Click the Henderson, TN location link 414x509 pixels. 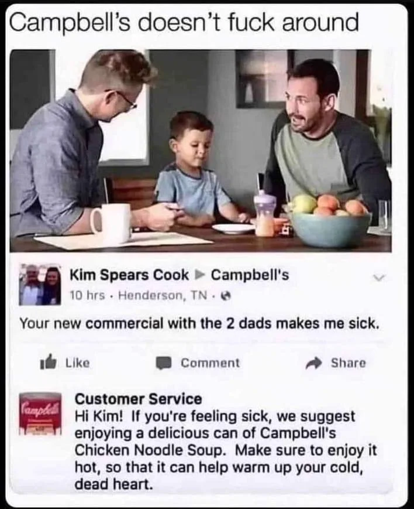163,295
